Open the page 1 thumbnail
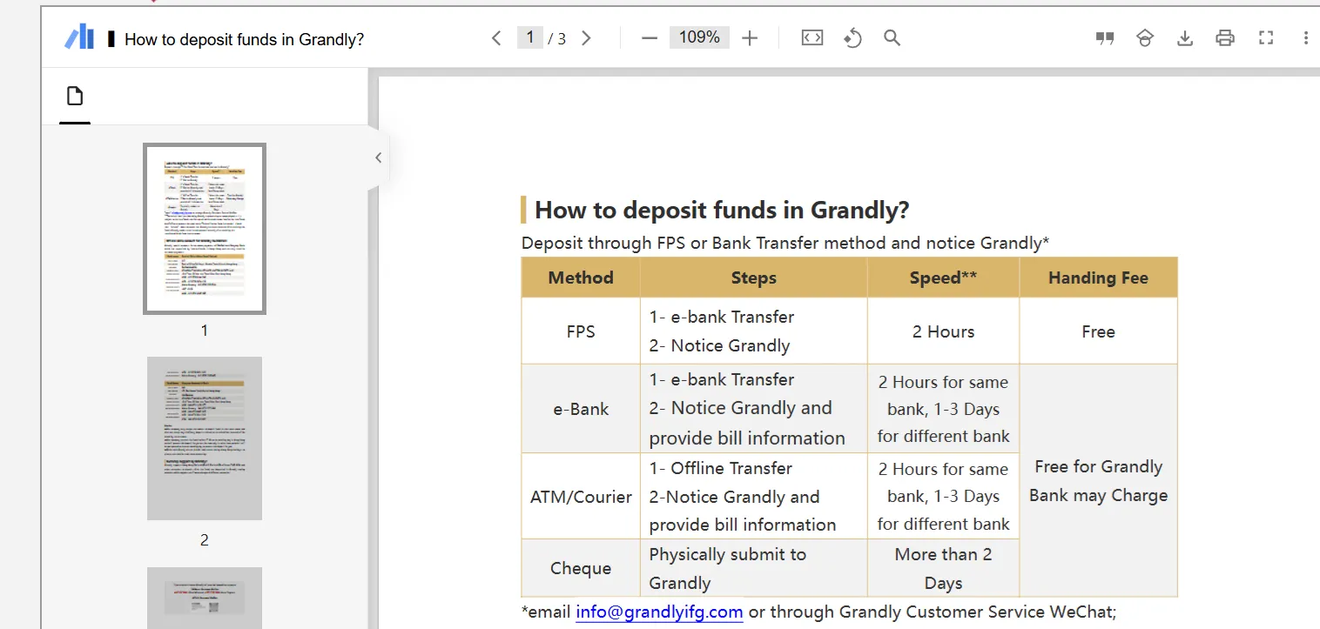The width and height of the screenshot is (1320, 629). click(x=205, y=229)
